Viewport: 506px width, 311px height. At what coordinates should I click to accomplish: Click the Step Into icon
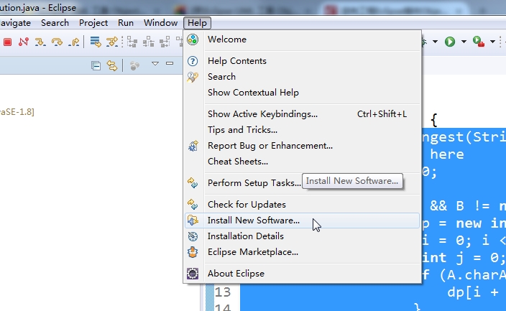40,42
